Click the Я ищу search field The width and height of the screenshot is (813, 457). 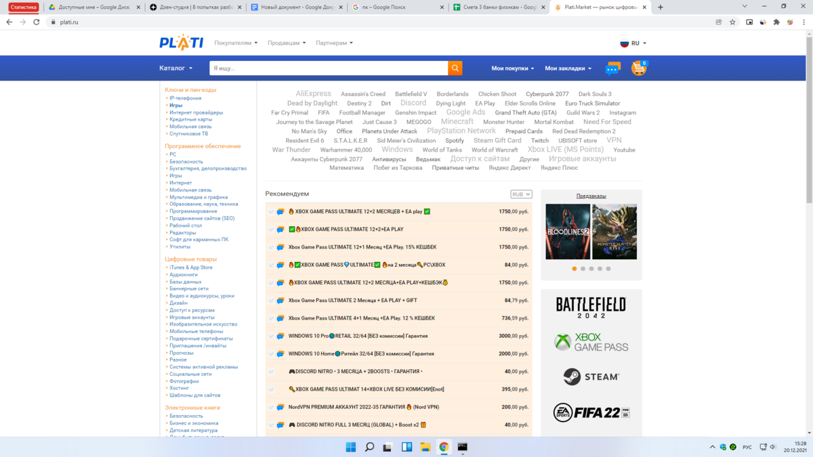(x=328, y=68)
